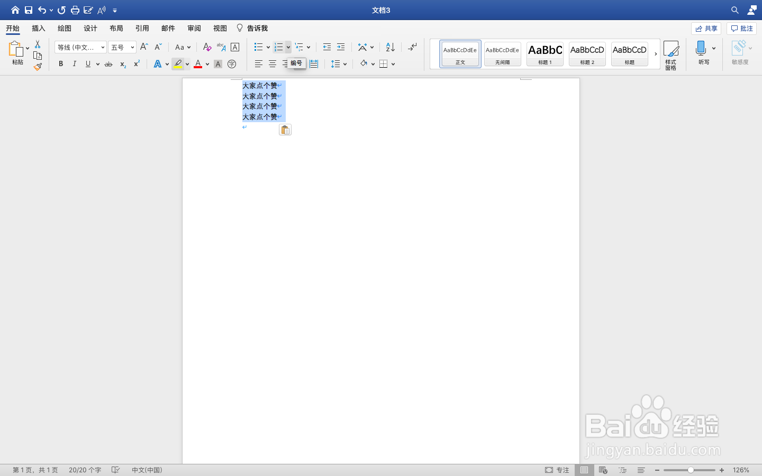Increase font size with the A^ icon
The image size is (762, 476).
(x=144, y=47)
